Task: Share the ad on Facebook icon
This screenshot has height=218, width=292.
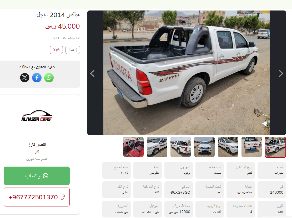Action: click(x=37, y=78)
